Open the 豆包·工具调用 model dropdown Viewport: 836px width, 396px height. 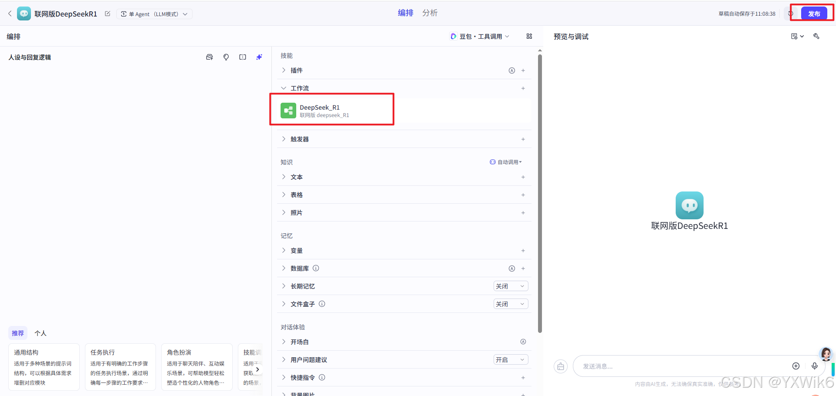click(x=480, y=37)
